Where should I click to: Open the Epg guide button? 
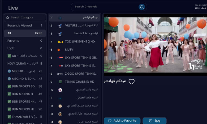[154, 121]
